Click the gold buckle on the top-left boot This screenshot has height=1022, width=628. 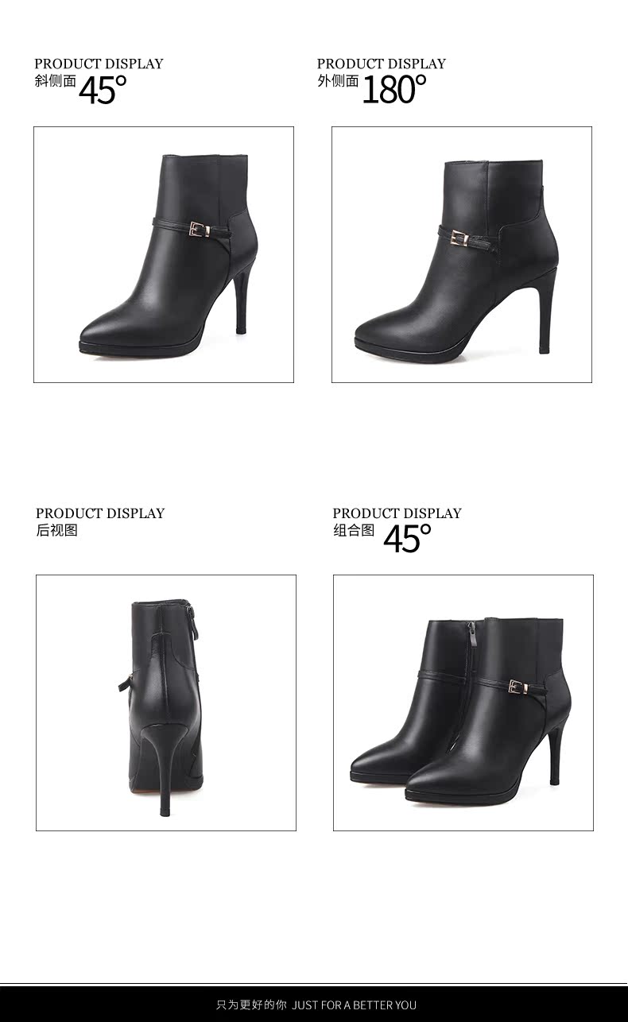[x=200, y=230]
